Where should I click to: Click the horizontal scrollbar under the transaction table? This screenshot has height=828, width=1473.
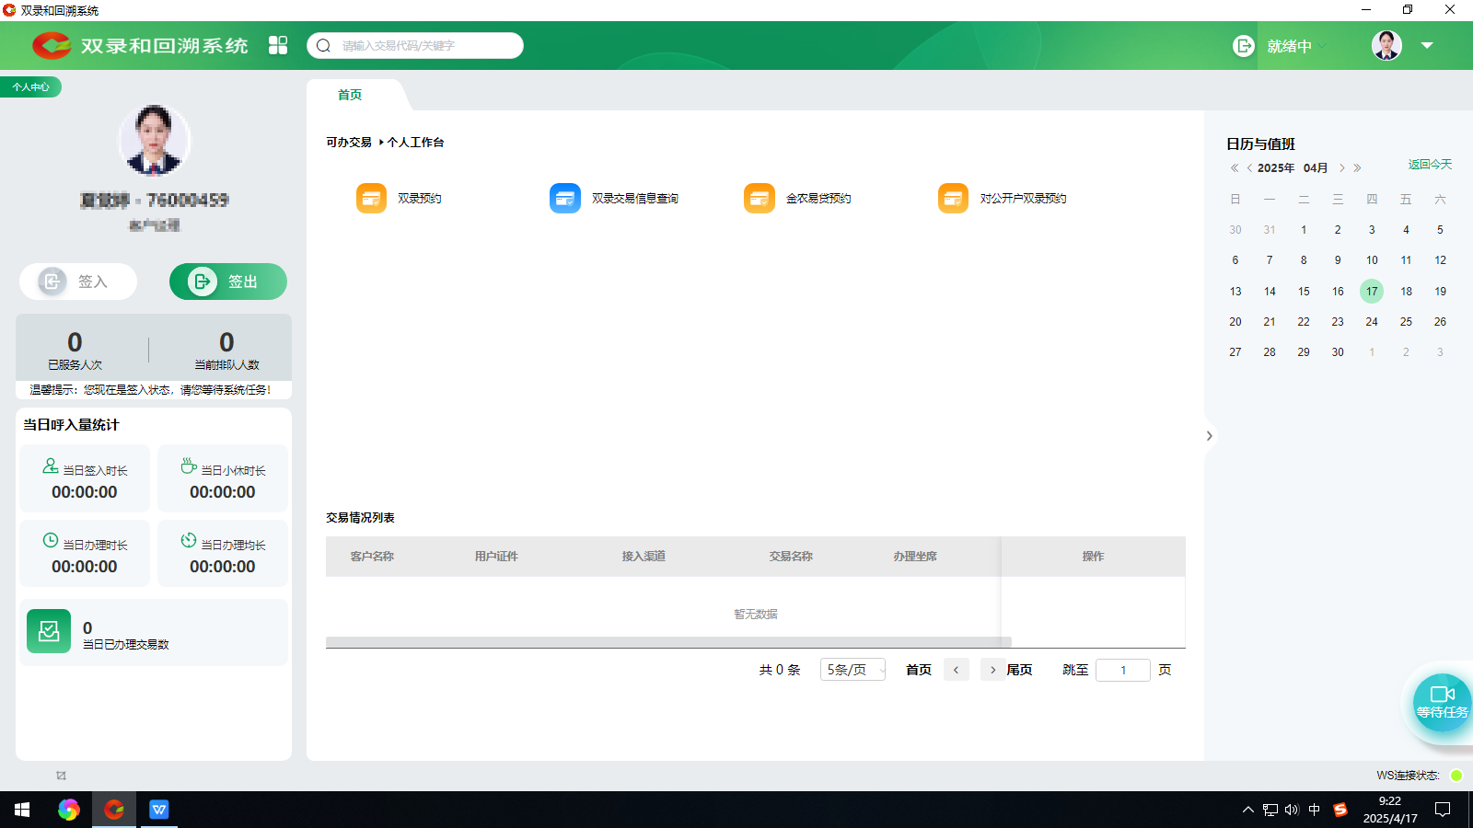pyautogui.click(x=667, y=642)
